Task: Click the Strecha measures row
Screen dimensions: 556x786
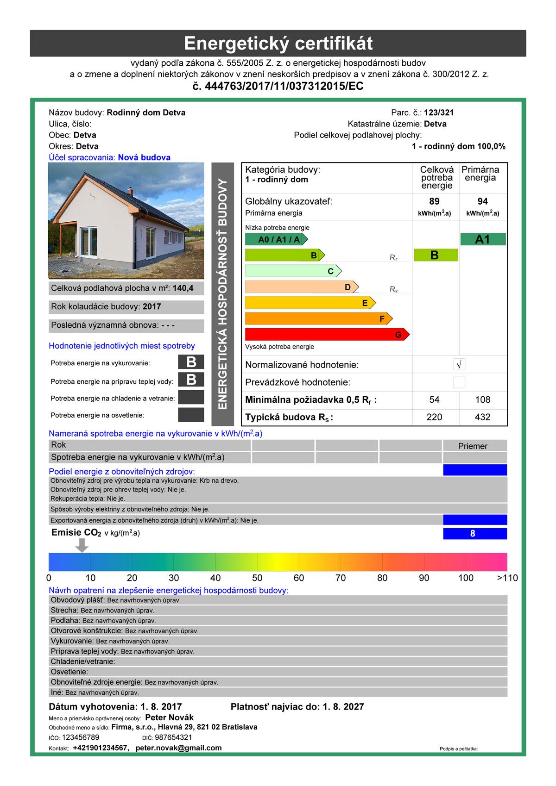Action: point(278,610)
